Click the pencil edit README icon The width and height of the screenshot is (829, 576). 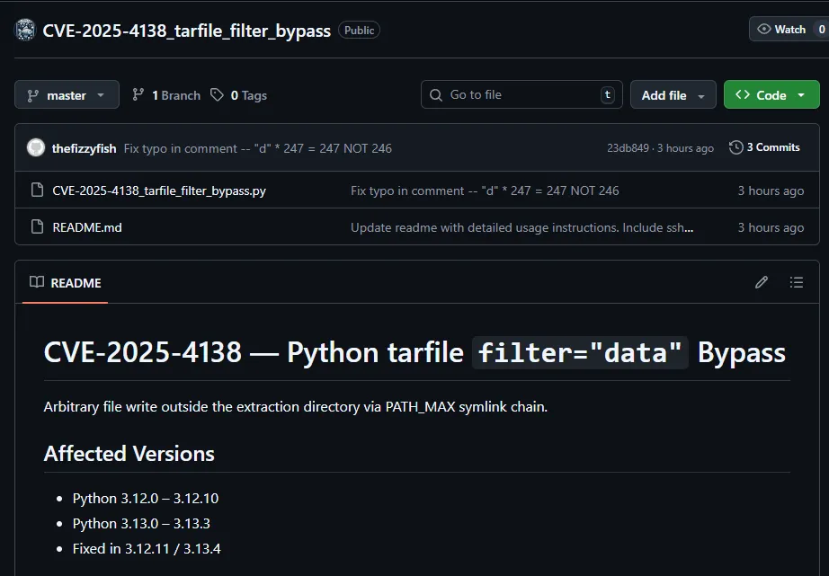click(762, 282)
